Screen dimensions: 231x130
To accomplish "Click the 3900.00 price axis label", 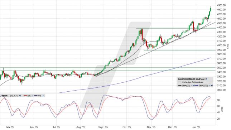I will pos(221,50).
